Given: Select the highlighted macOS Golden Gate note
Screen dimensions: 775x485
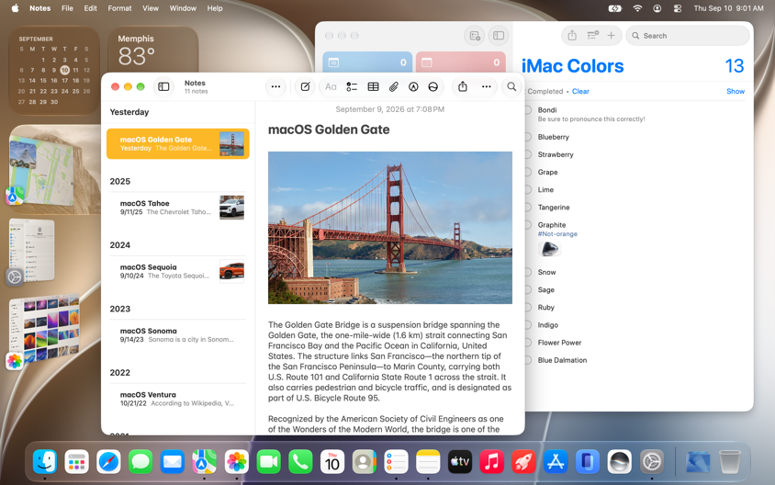Looking at the screenshot, I should pos(178,144).
